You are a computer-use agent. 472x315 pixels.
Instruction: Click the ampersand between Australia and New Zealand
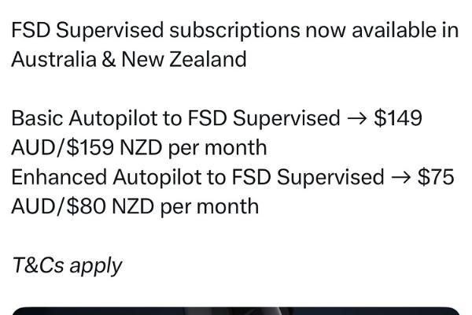[x=109, y=59]
